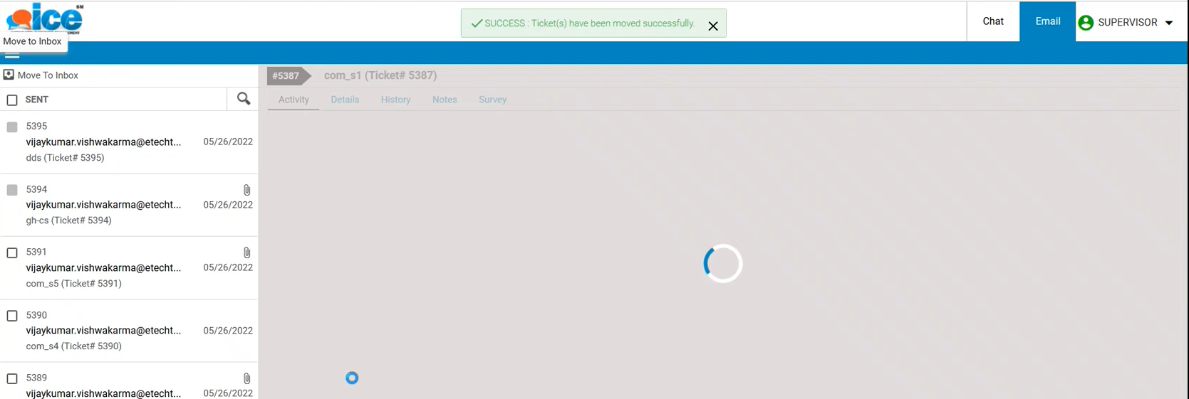The width and height of the screenshot is (1189, 399).
Task: Dismiss the success notification banner
Action: coord(712,26)
